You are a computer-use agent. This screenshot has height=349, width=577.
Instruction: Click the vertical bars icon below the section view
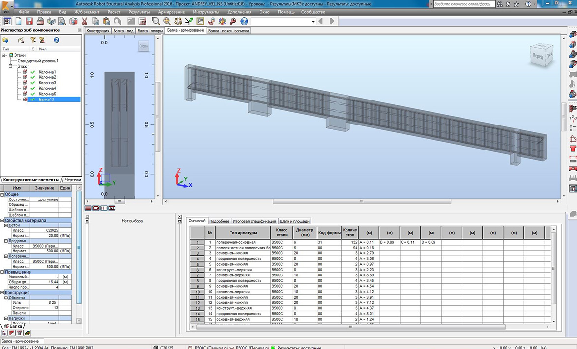[104, 208]
